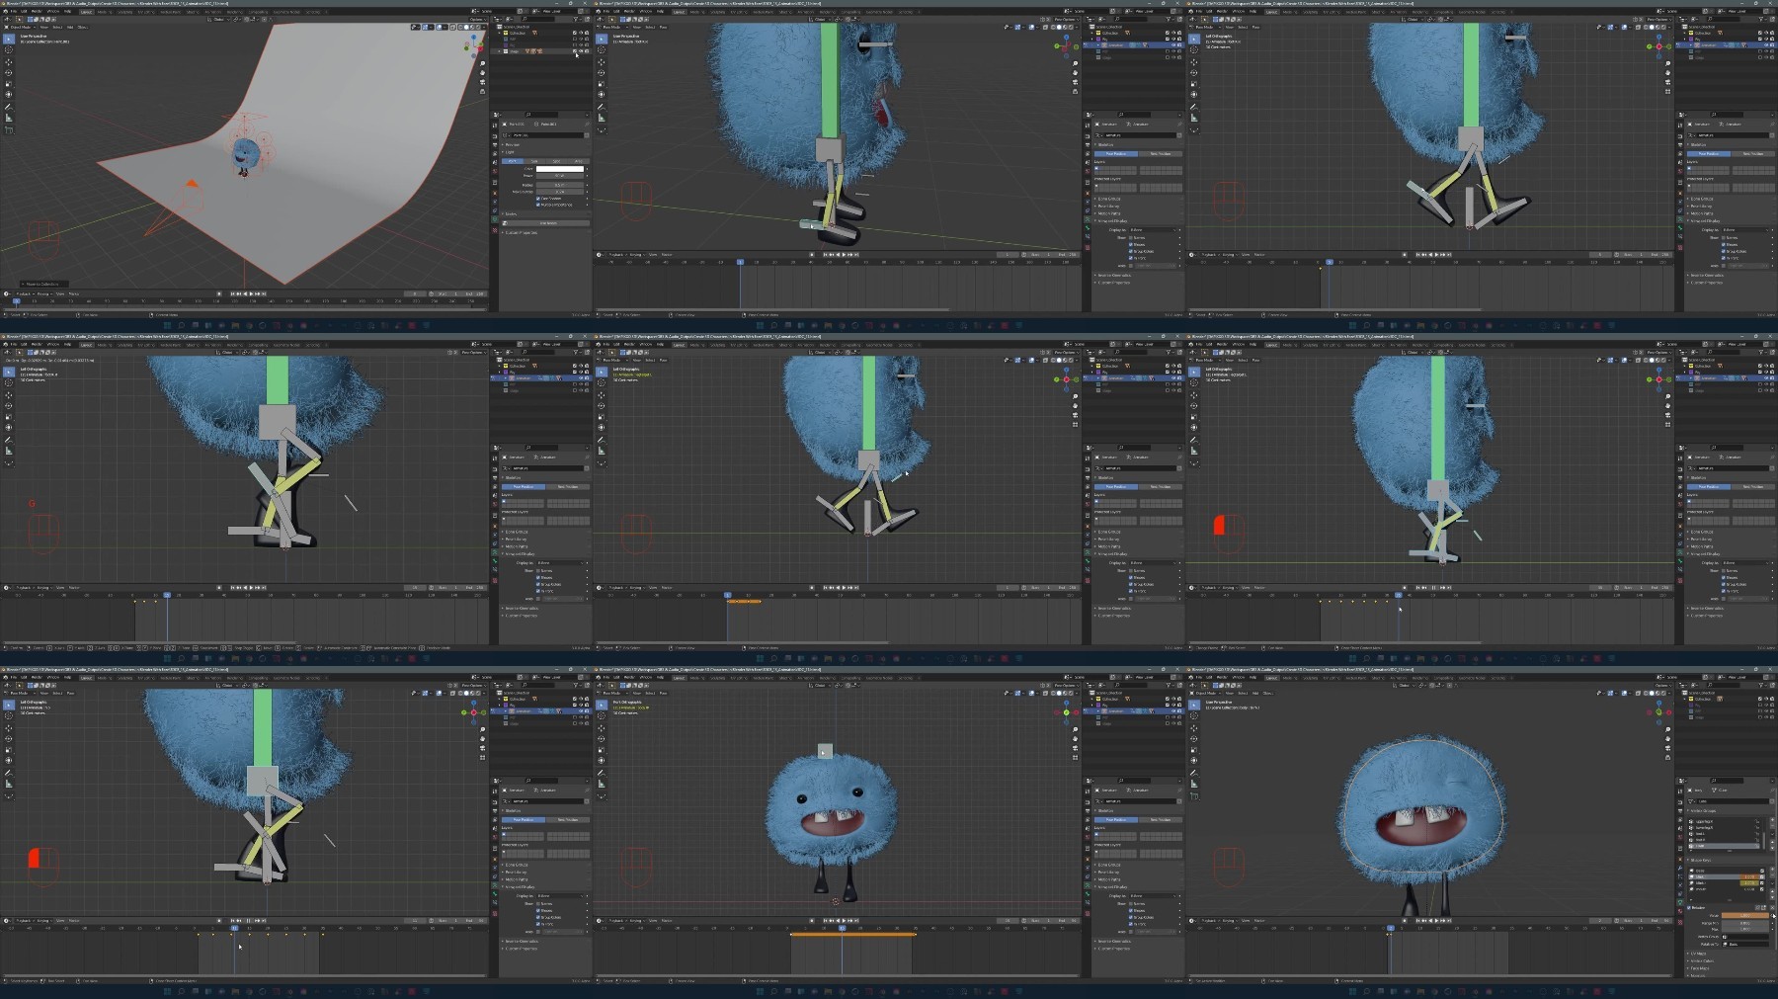
Task: Expand Bone Groups panel in short-orange-strip side-view window
Action: click(x=1108, y=532)
